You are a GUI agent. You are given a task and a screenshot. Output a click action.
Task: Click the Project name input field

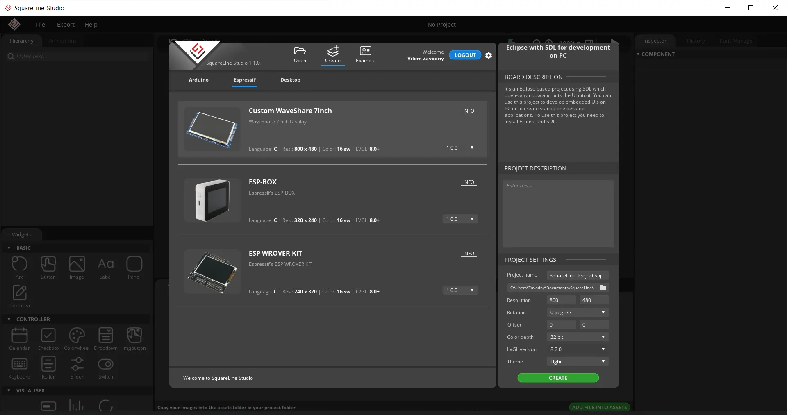pos(578,276)
